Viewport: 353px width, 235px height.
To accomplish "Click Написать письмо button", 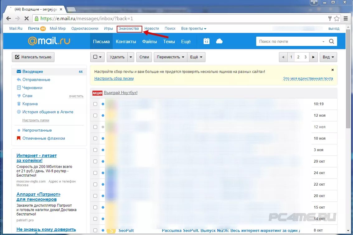I will pyautogui.click(x=33, y=57).
